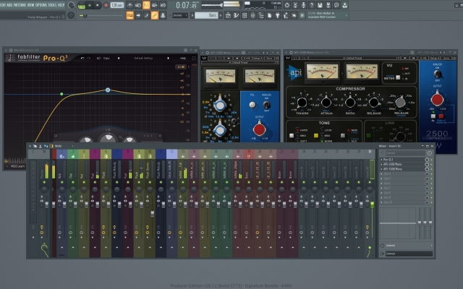Flip the ANALOG switch on API-550B

(x=266, y=105)
